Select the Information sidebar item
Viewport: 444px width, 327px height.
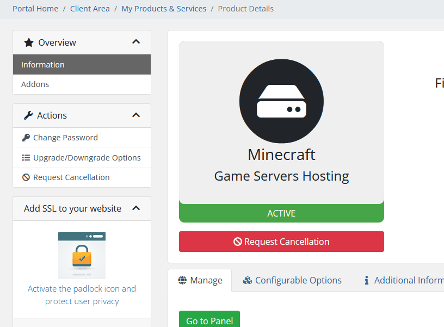point(82,65)
